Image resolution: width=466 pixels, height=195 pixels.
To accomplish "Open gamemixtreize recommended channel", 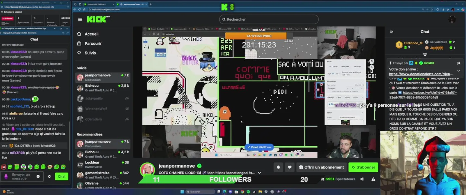I will tap(103, 175).
